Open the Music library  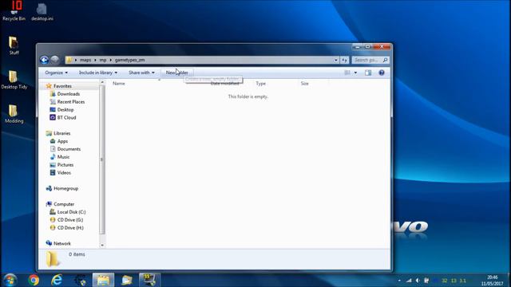click(x=63, y=157)
